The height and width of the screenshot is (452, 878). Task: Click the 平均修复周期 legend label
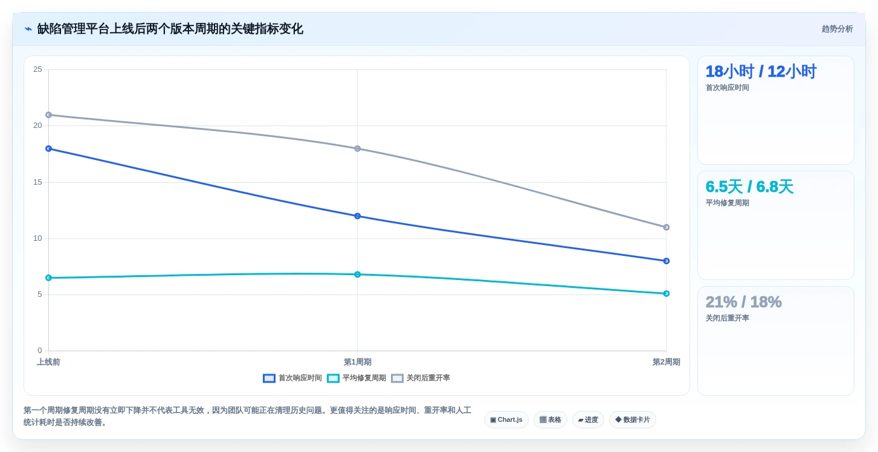point(364,378)
